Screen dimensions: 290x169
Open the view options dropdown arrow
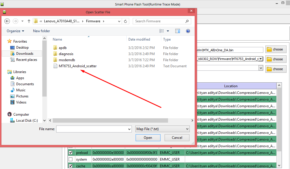(168, 31)
